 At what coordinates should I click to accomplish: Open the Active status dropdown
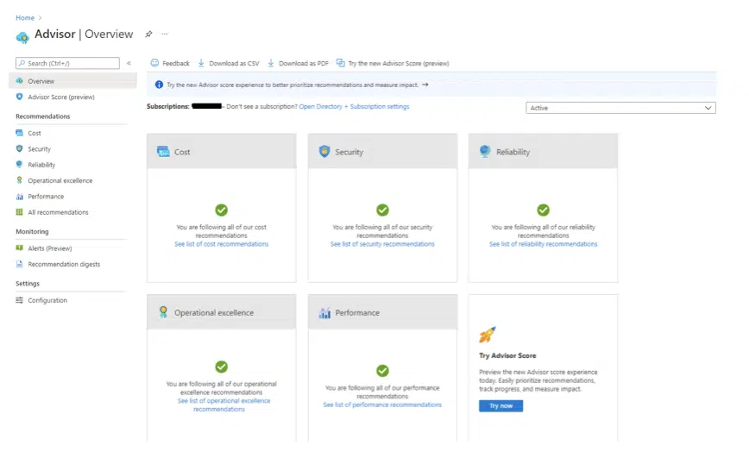click(620, 108)
